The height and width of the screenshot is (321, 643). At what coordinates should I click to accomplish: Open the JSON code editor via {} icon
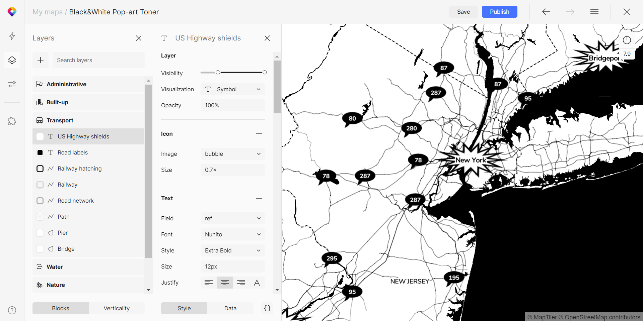pyautogui.click(x=267, y=308)
